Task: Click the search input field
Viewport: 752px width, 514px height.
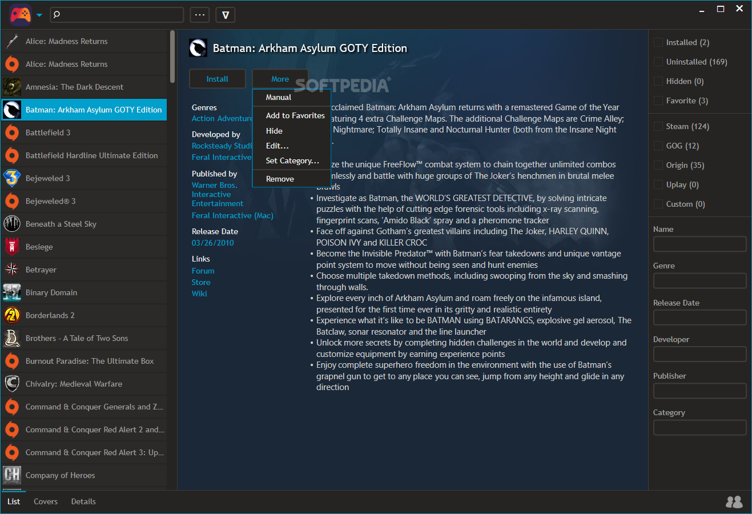Action: point(117,15)
